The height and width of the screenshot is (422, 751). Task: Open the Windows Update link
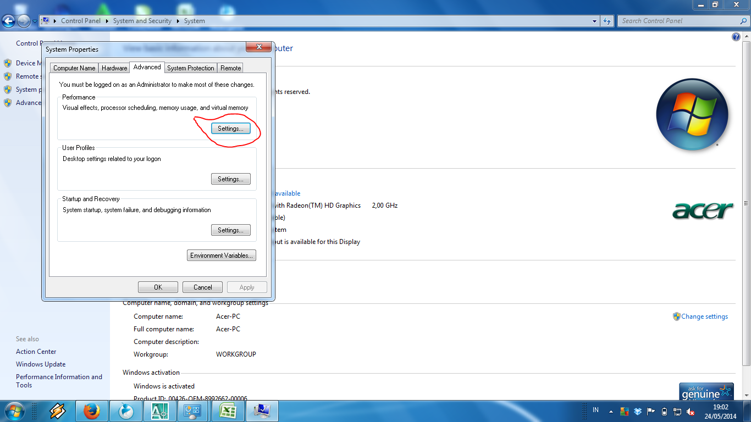(x=41, y=364)
